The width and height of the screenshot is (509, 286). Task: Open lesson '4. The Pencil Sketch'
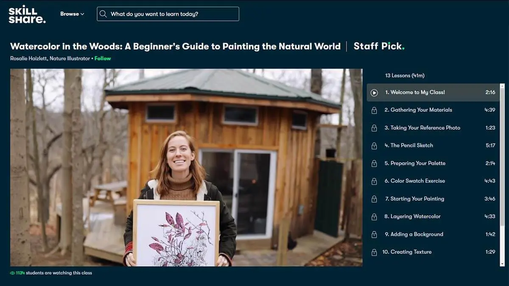(x=433, y=146)
